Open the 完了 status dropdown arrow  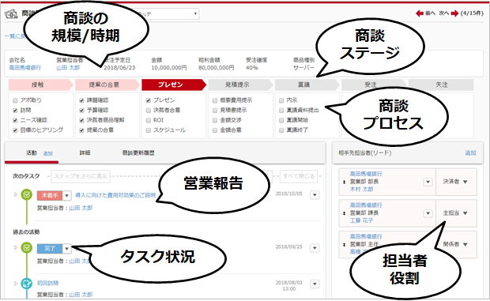(67, 249)
